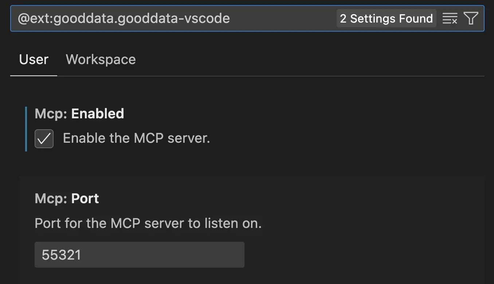Image resolution: width=494 pixels, height=284 pixels.
Task: Switch to the Workspace settings tab
Action: (101, 59)
